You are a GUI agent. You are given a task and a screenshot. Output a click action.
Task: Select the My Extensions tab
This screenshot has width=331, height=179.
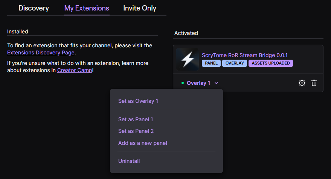tap(87, 8)
